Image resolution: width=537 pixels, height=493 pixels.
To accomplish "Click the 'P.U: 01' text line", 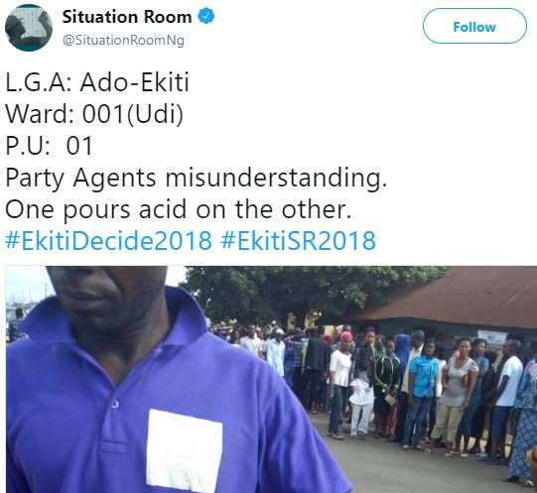I will pyautogui.click(x=49, y=146).
